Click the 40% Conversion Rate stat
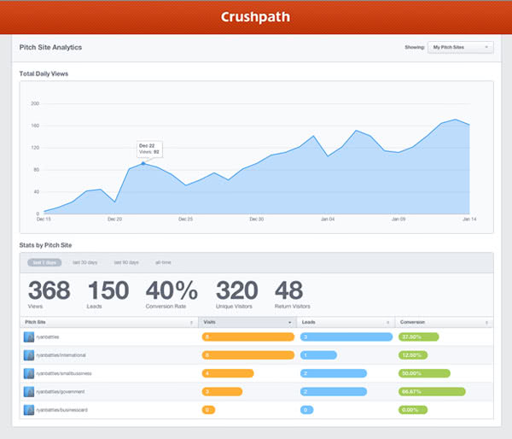Image resolution: width=512 pixels, height=439 pixels. tap(172, 294)
